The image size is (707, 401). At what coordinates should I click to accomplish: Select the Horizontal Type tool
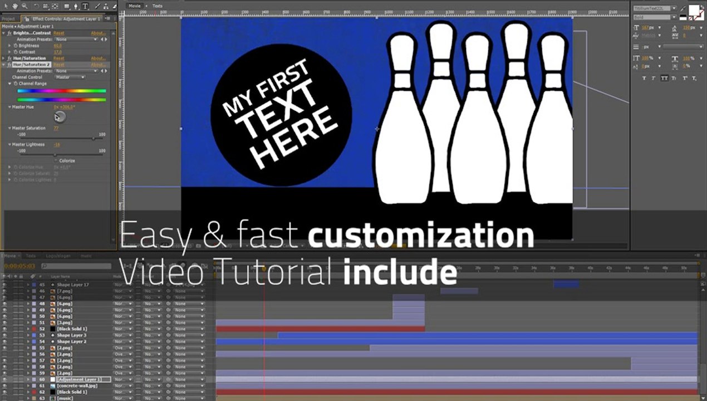click(85, 6)
